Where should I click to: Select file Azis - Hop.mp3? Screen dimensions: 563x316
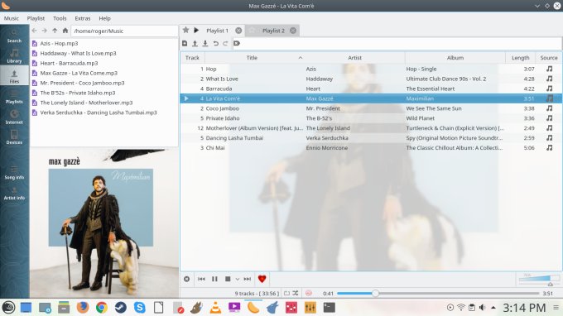pos(59,43)
